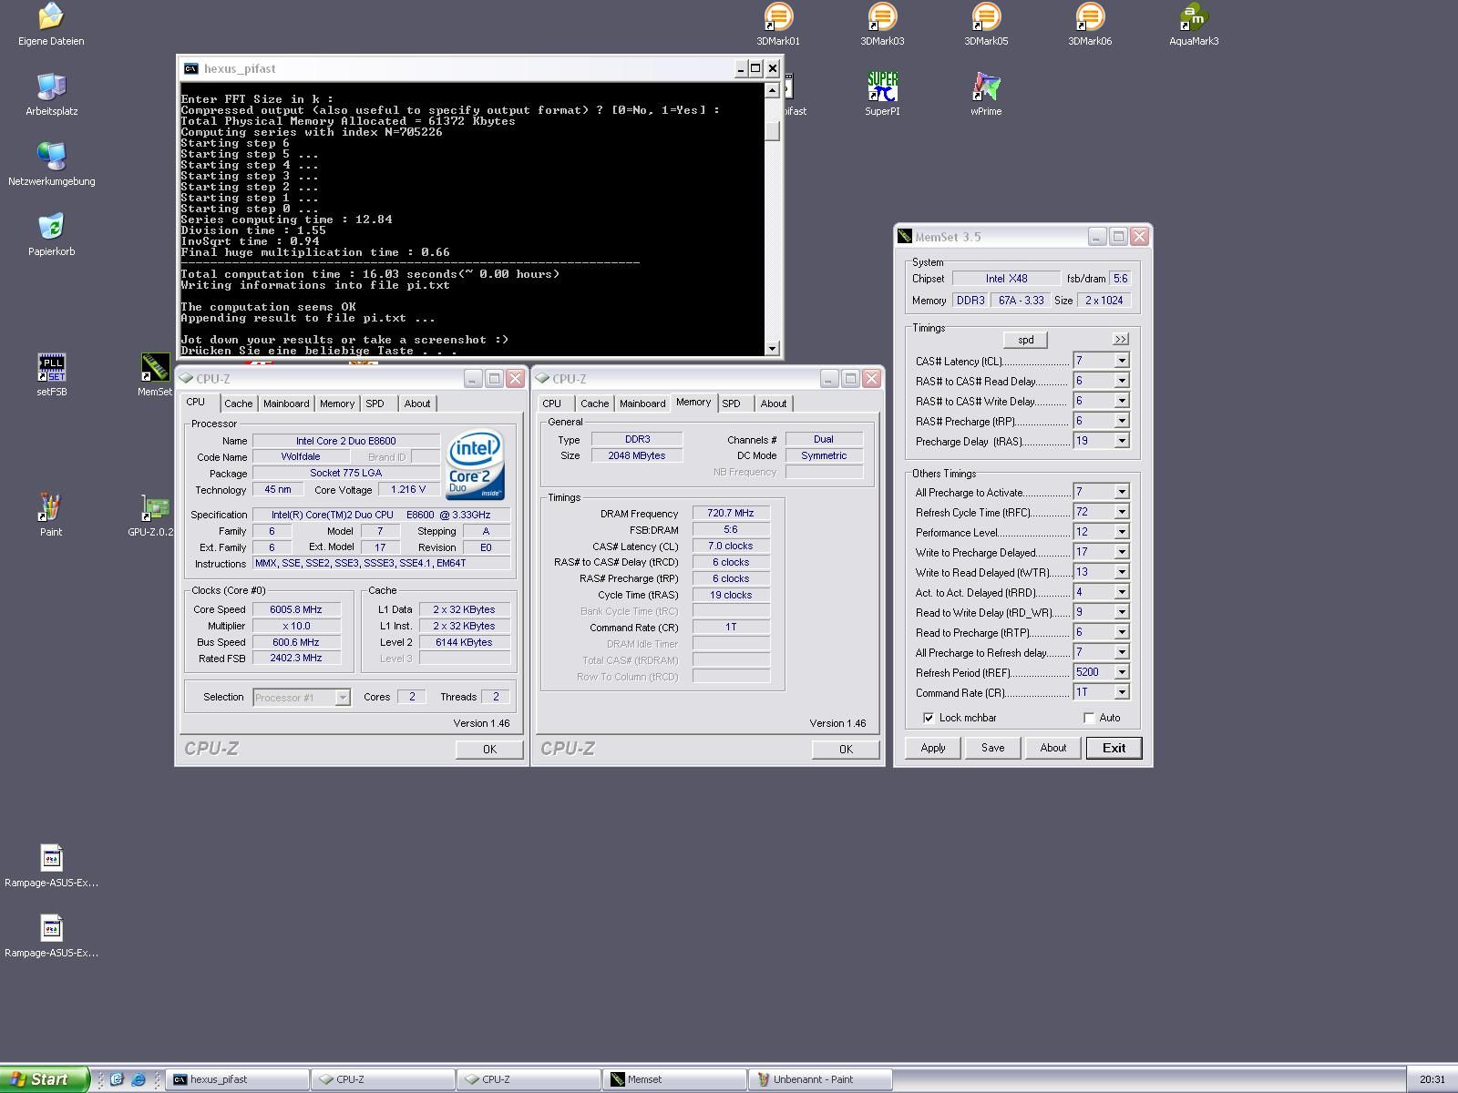Expand the RAS# Precharge (tRP) dropdown

point(1122,421)
